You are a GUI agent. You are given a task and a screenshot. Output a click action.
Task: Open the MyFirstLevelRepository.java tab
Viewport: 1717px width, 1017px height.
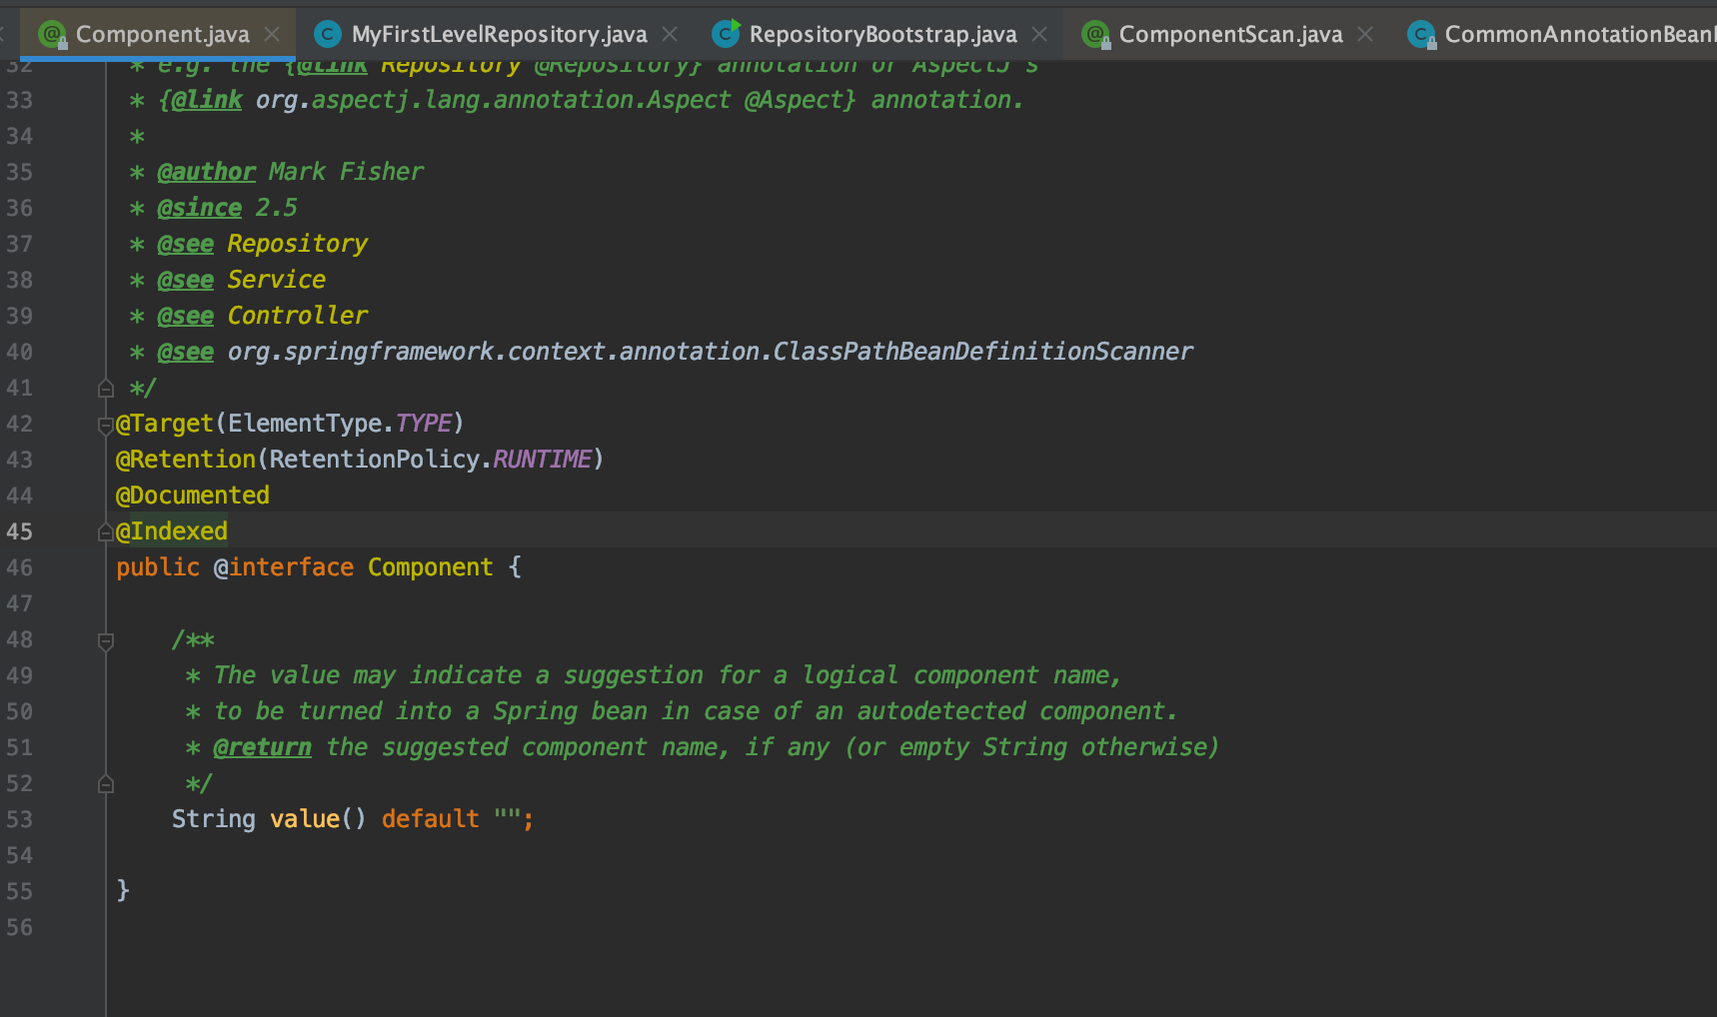pos(499,34)
